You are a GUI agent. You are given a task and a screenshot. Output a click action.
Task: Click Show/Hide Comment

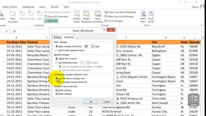57,12
